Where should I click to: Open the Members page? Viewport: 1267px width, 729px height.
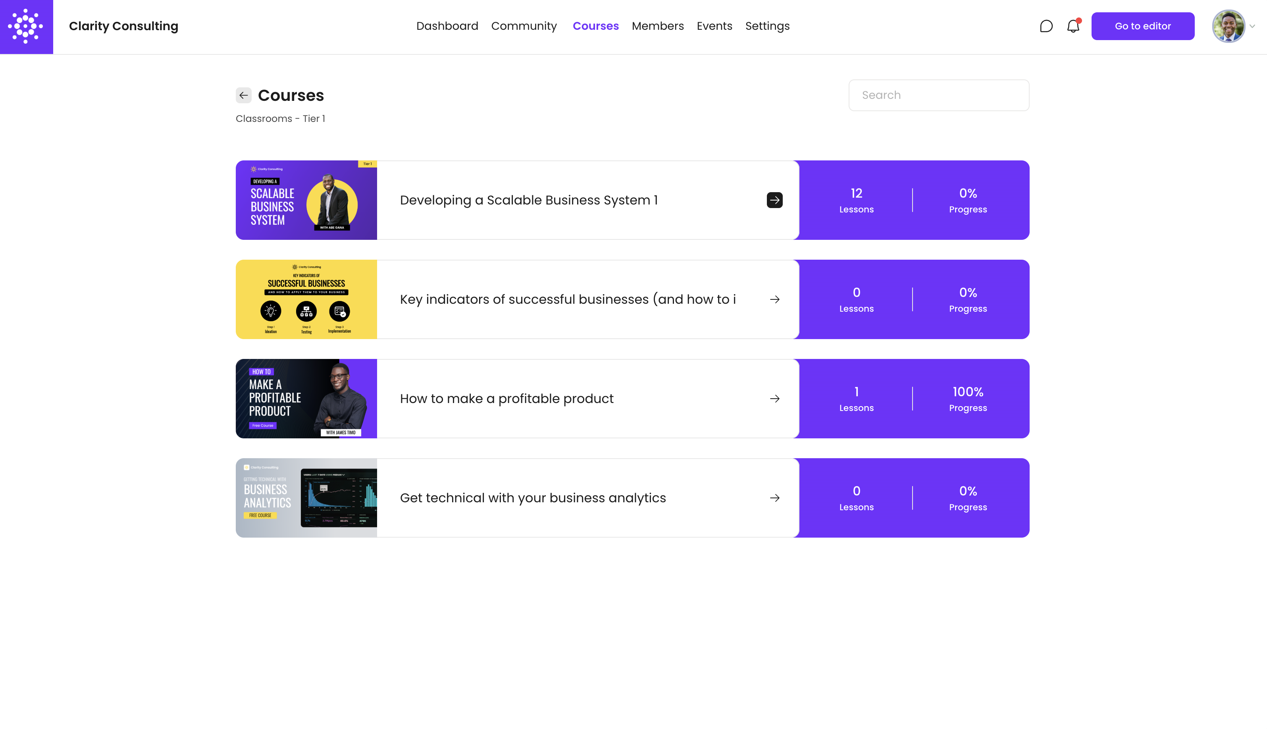point(658,26)
